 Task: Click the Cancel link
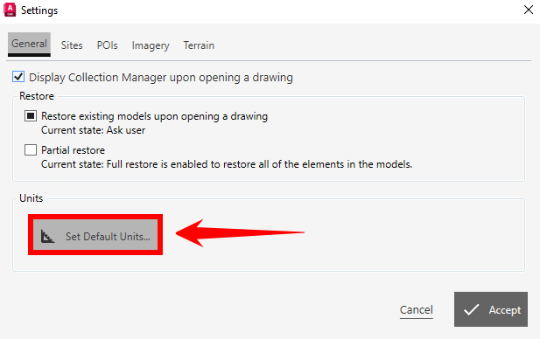(416, 310)
